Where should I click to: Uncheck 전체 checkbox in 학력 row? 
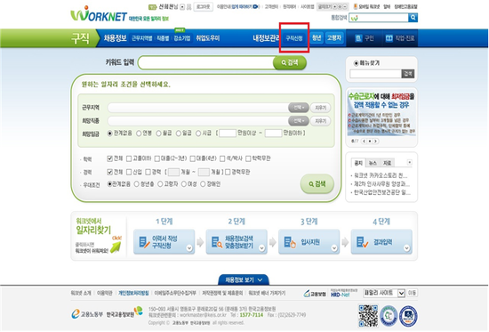[x=109, y=158]
